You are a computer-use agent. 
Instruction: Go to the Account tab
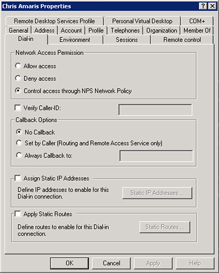coord(71,31)
